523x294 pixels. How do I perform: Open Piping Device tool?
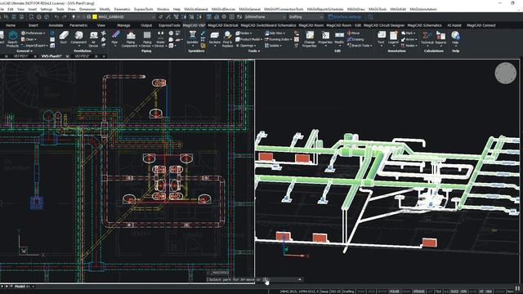[x=147, y=38]
